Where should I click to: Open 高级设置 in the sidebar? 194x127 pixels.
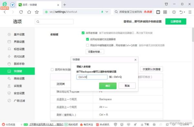(x=17, y=78)
